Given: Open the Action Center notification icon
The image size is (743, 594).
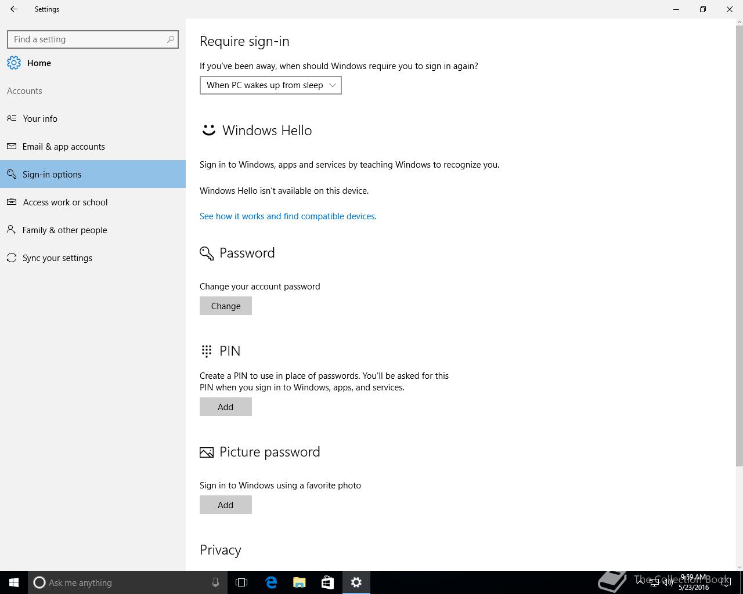Looking at the screenshot, I should click(726, 582).
